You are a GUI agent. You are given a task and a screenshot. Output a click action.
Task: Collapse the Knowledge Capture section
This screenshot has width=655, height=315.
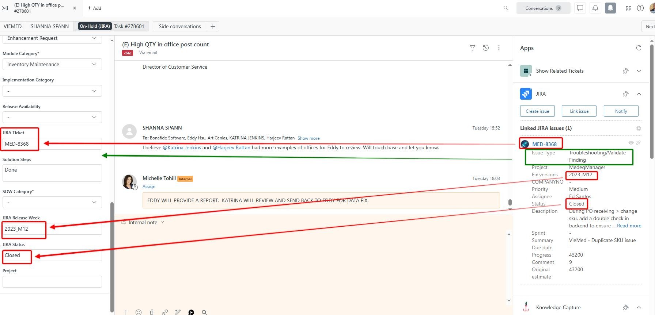click(639, 307)
